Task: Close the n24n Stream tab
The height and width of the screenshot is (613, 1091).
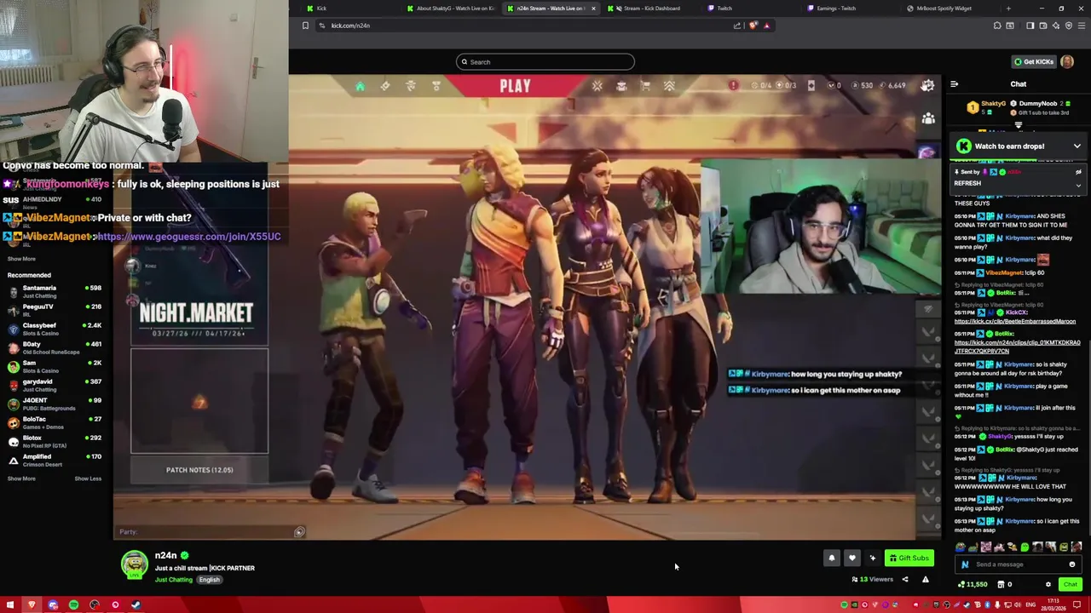Action: 593,9
